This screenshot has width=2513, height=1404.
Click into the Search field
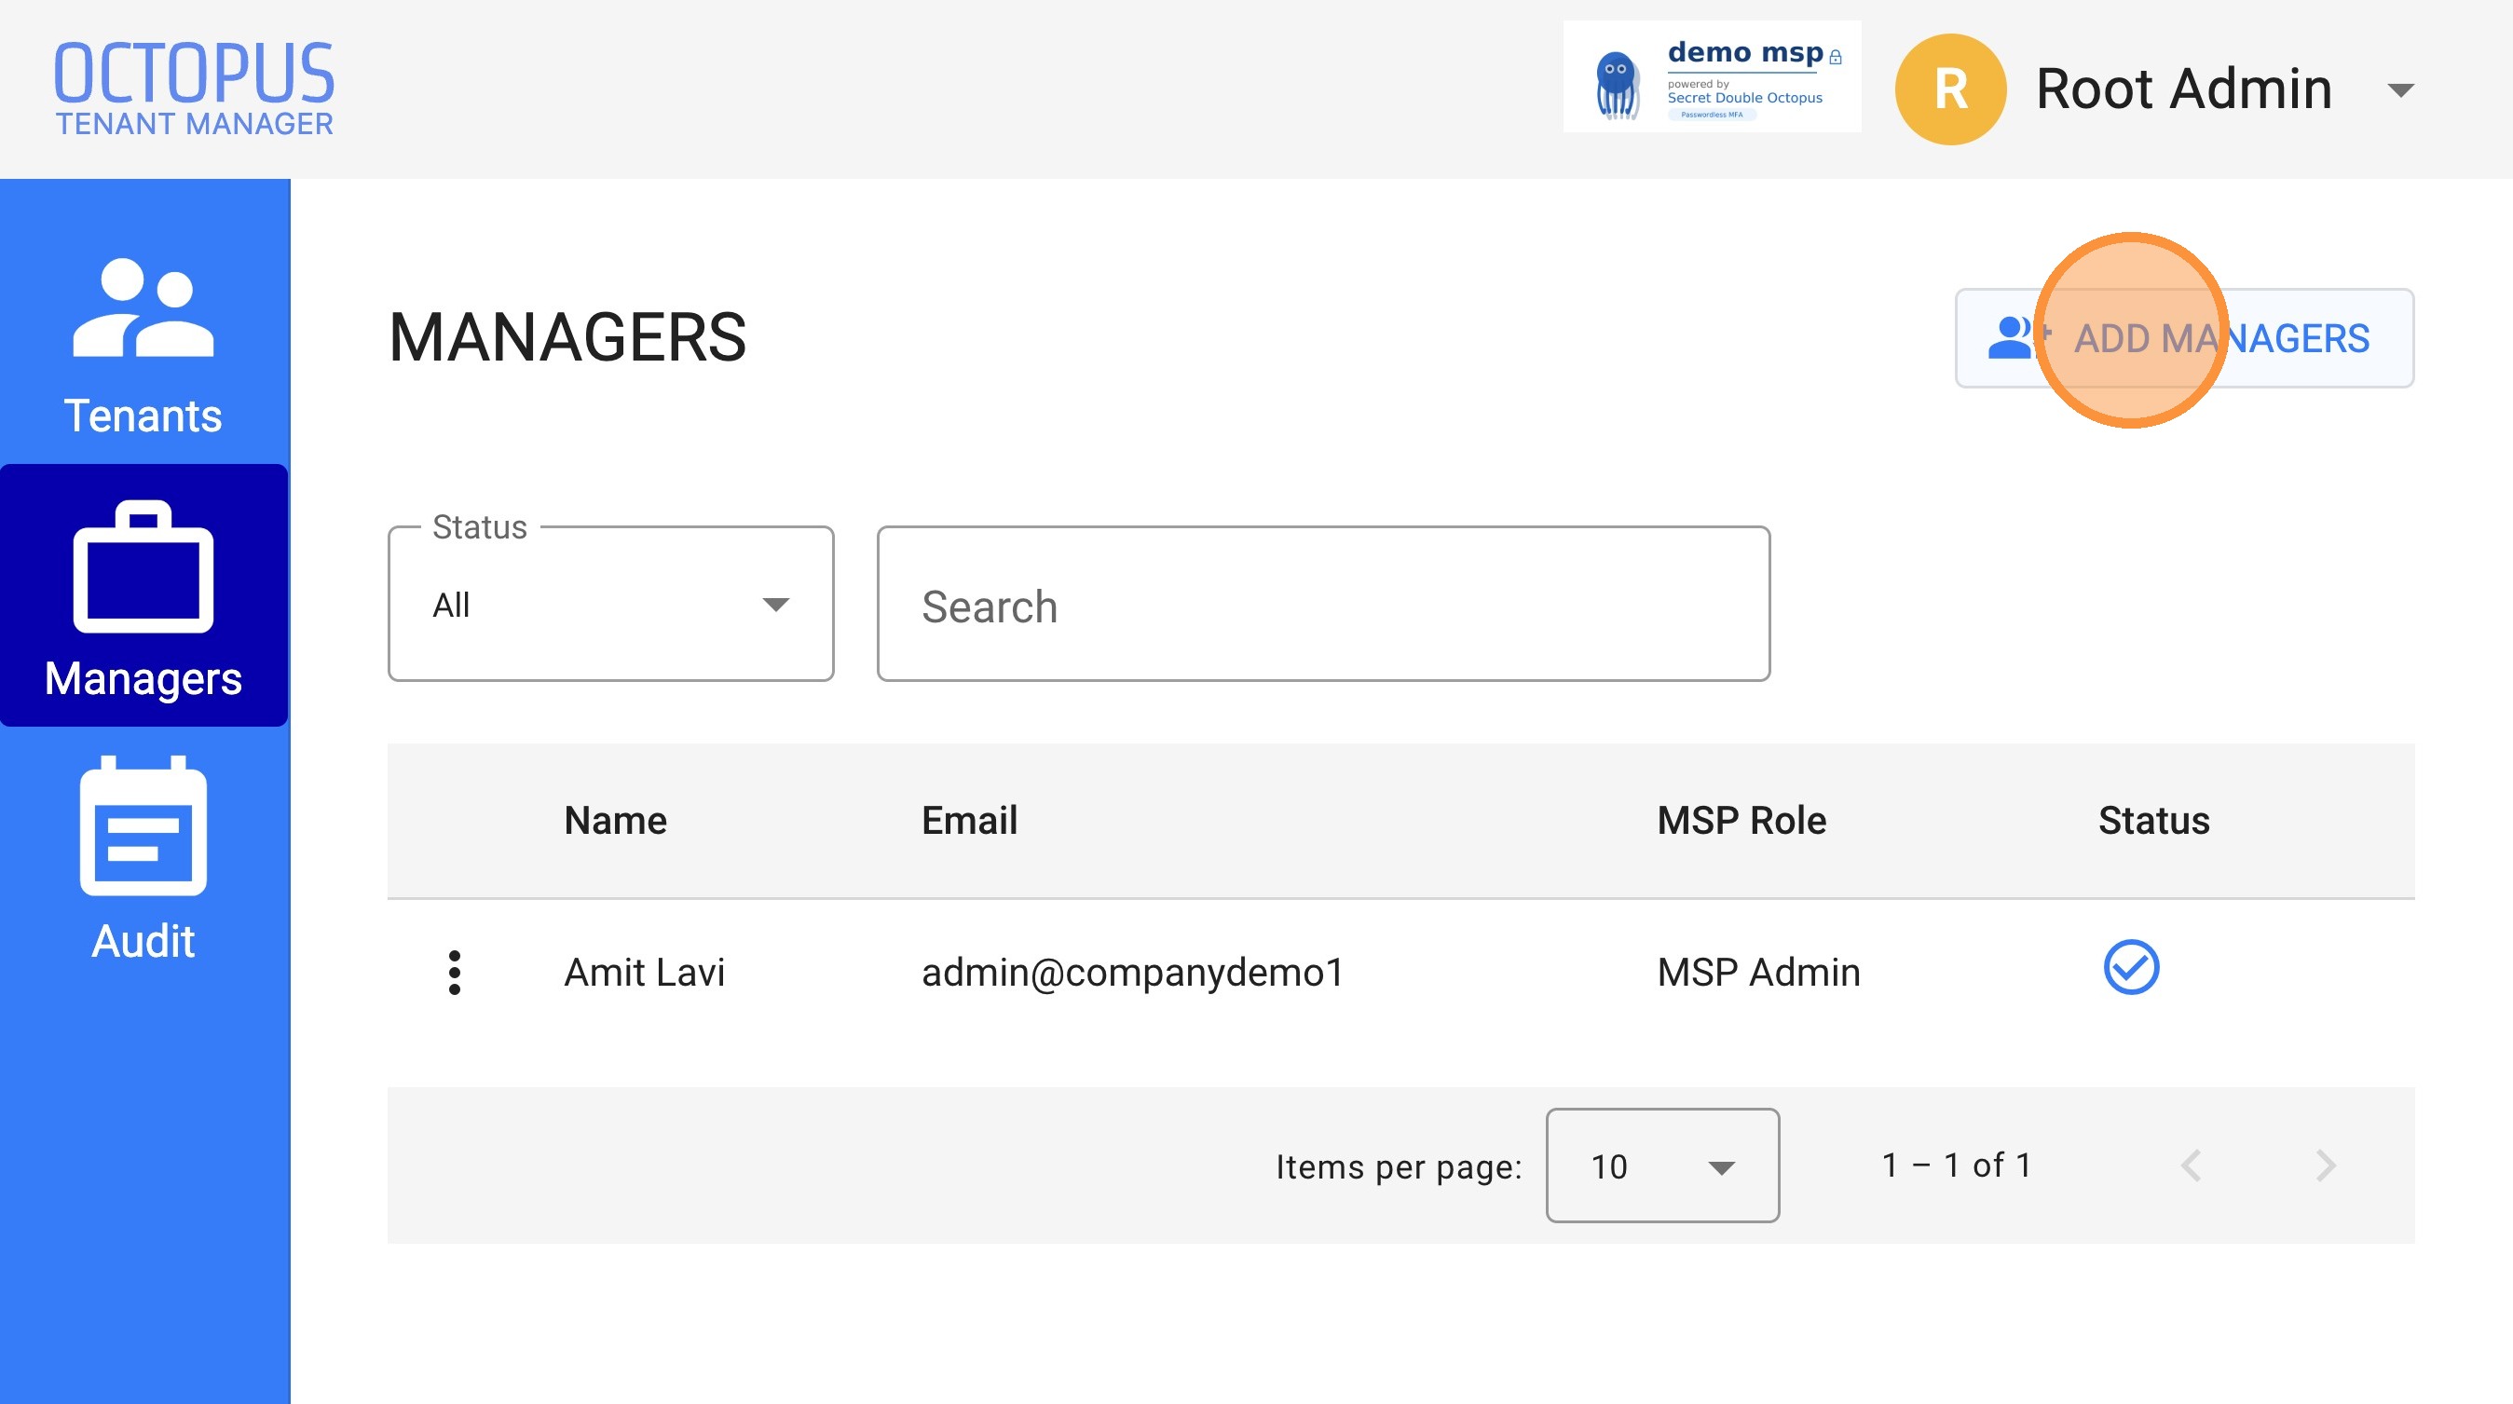pos(1324,604)
